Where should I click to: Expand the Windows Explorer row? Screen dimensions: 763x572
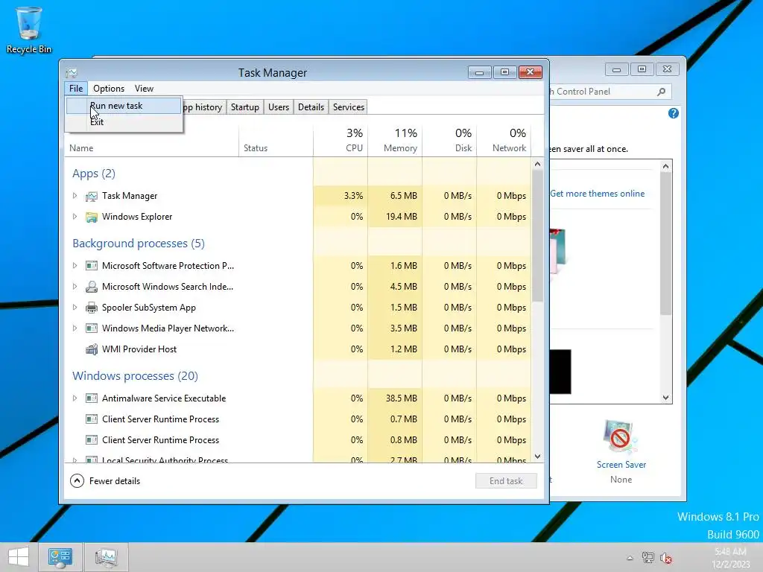click(x=75, y=217)
